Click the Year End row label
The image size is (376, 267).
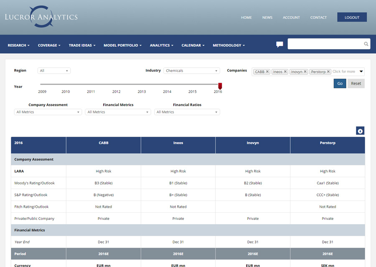22,242
